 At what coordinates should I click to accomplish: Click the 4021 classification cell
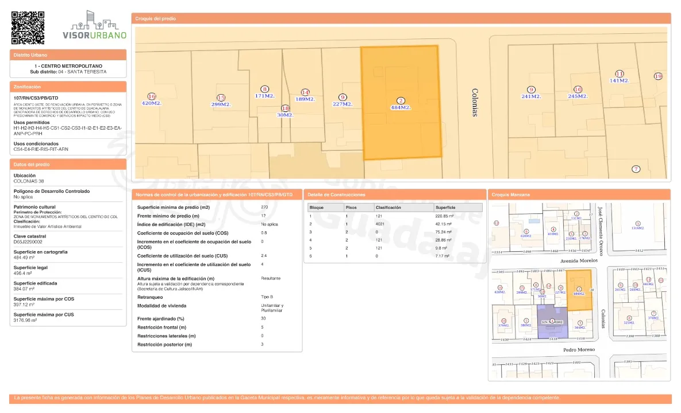coord(380,224)
